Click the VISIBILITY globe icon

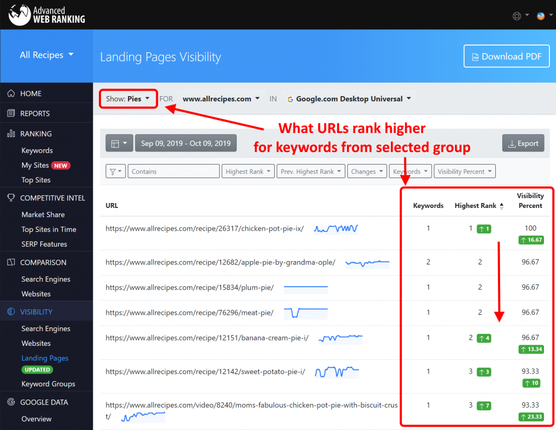[11, 312]
